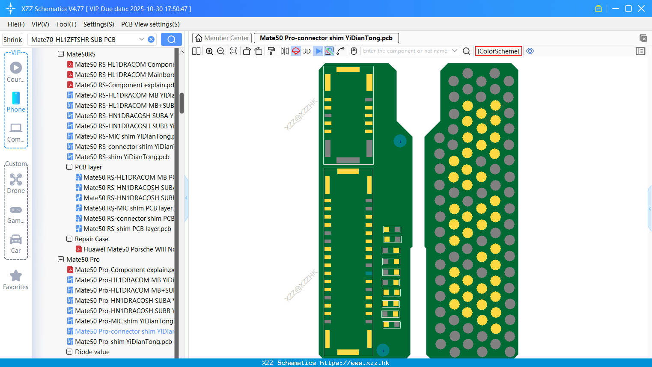This screenshot has width=652, height=367.
Task: Select the curved trace path tool
Action: point(341,51)
